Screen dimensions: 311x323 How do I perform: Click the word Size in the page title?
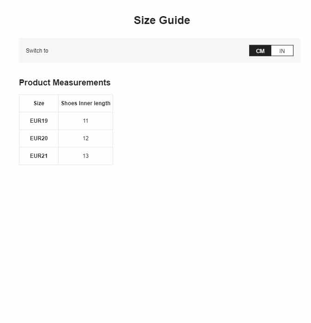145,20
